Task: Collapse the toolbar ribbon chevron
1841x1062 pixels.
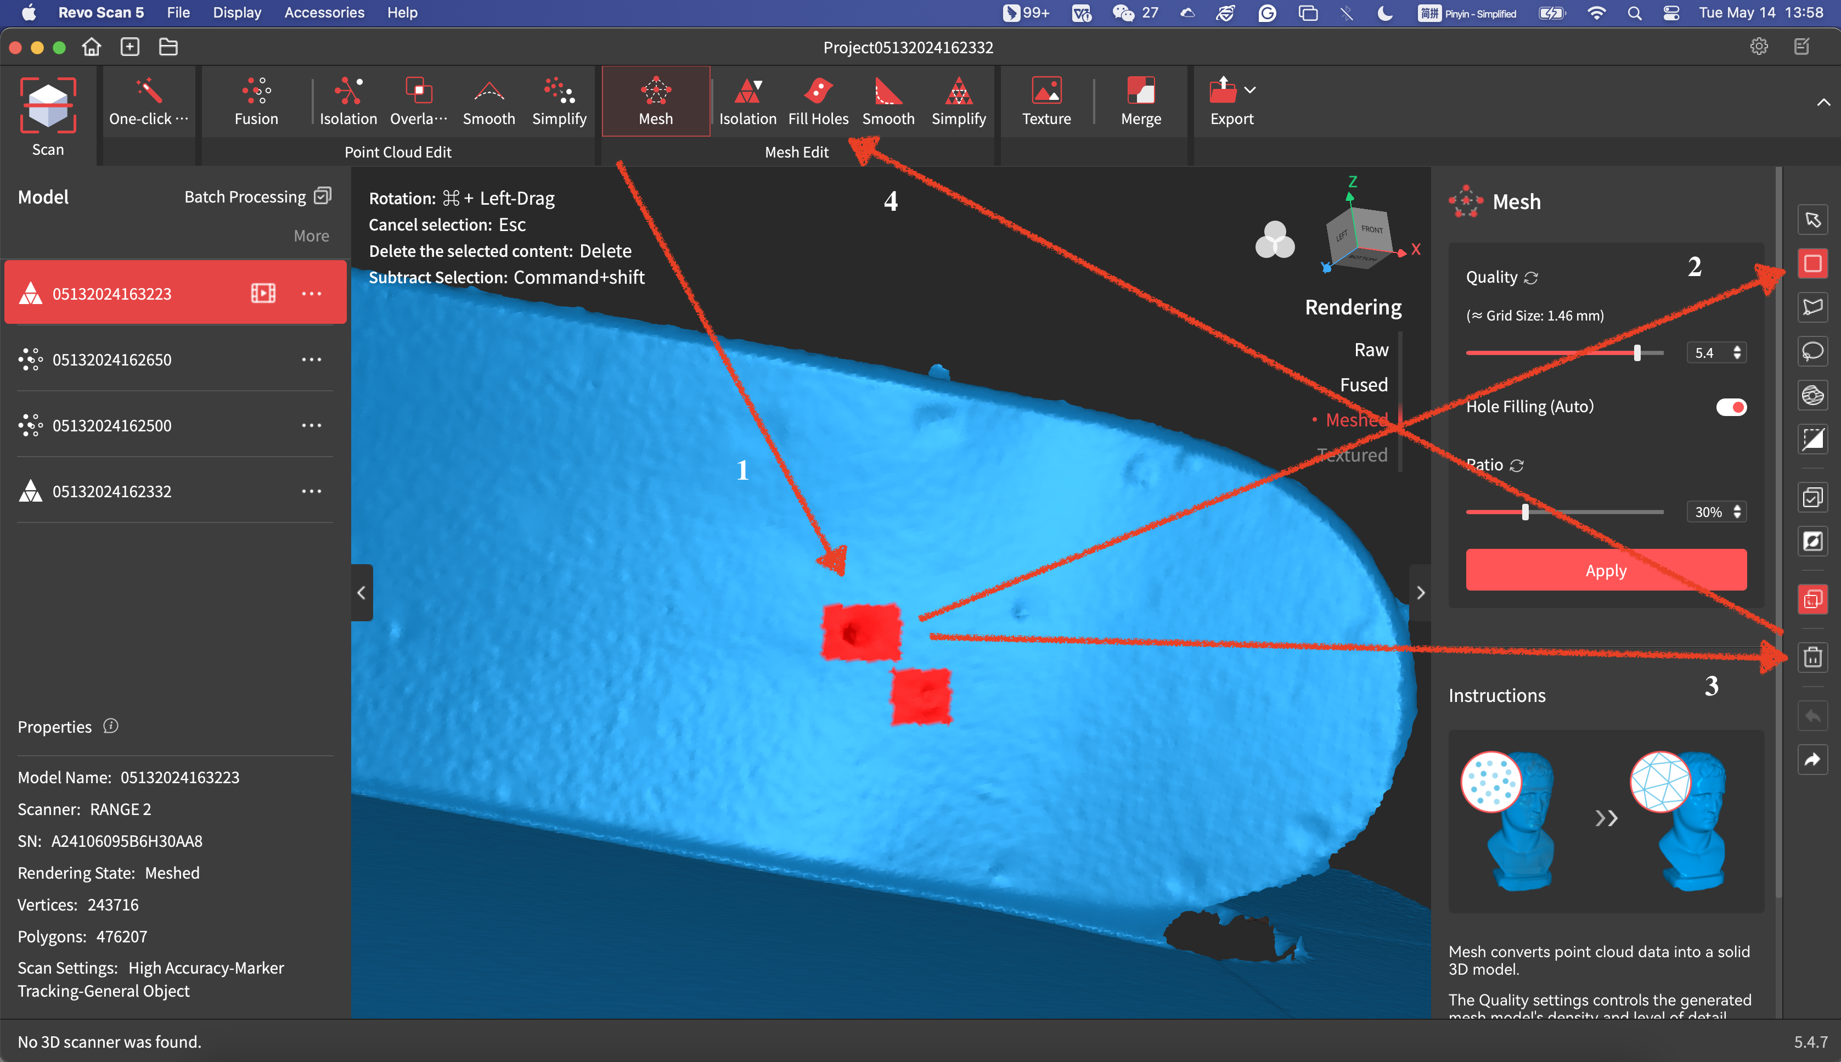Action: point(1823,102)
